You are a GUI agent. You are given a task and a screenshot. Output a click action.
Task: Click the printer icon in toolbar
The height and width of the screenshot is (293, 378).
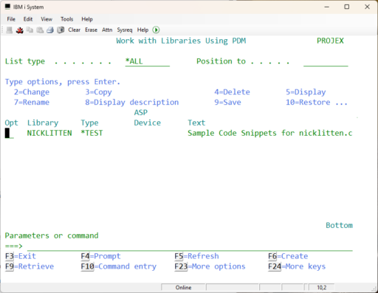[x=50, y=30]
